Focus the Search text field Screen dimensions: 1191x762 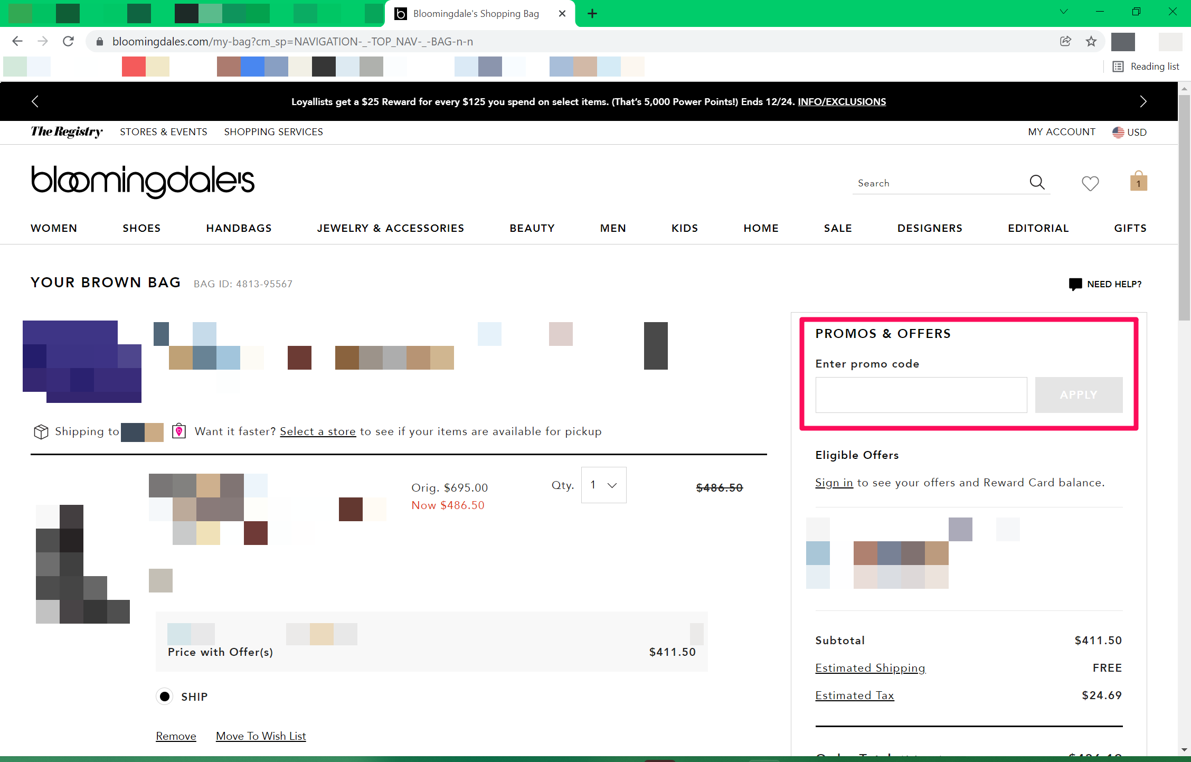[x=939, y=183]
